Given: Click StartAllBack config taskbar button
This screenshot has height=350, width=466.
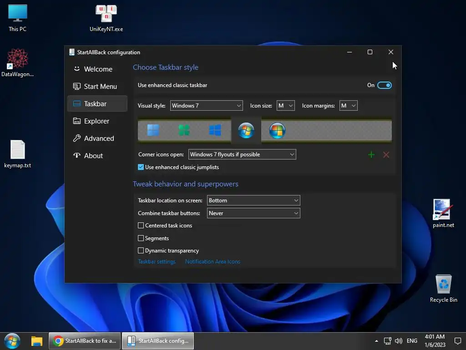Looking at the screenshot, I should coord(158,341).
